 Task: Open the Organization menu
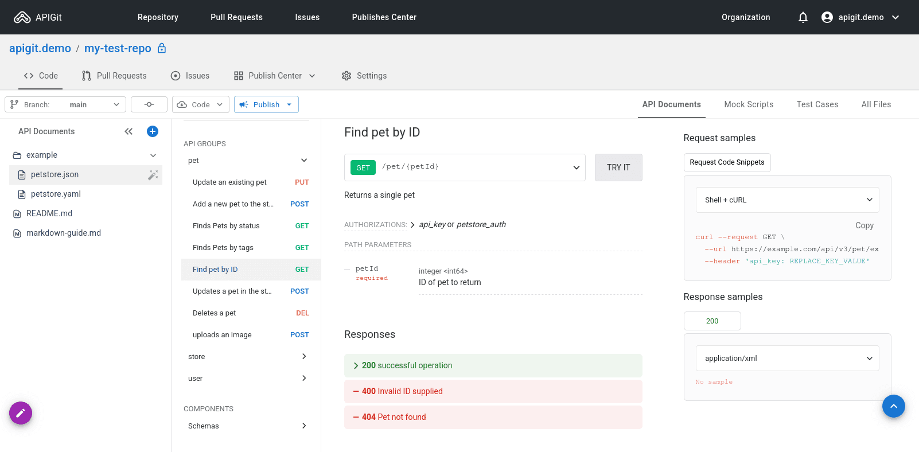point(746,17)
